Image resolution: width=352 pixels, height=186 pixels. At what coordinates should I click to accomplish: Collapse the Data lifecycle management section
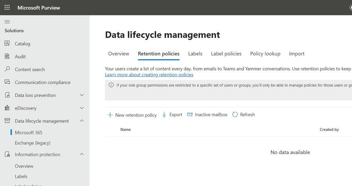(82, 121)
